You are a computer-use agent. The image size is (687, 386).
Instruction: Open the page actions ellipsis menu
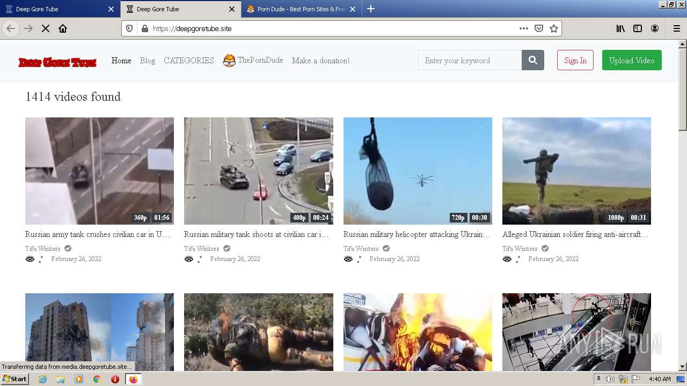click(x=524, y=28)
